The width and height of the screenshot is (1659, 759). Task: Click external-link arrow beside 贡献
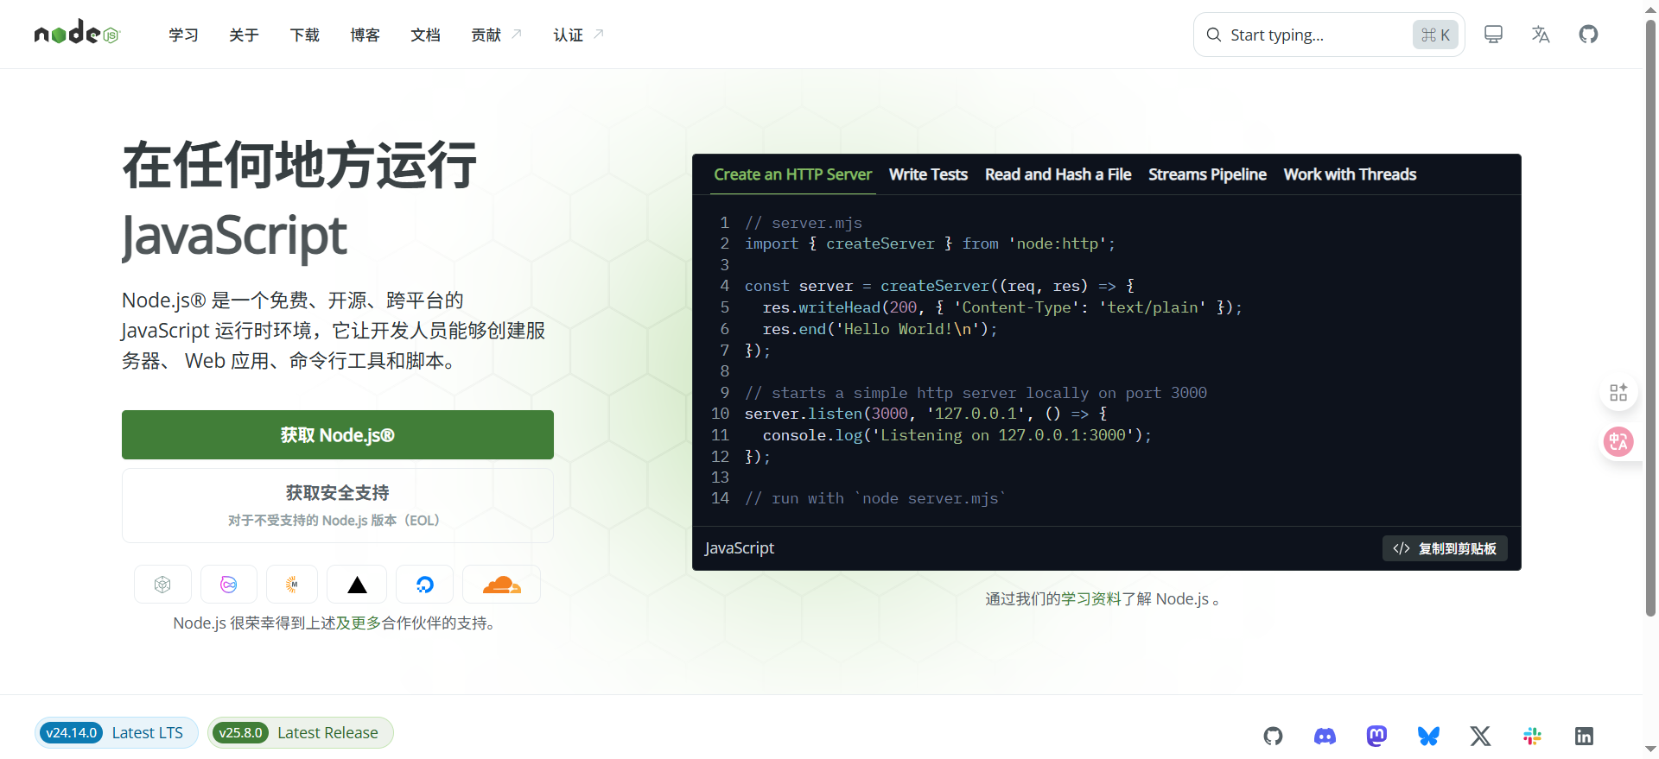tap(517, 34)
